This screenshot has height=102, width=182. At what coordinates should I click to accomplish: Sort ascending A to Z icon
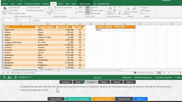tap(76, 8)
